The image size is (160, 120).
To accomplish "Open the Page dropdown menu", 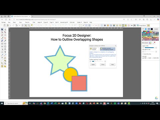I will [51, 22].
